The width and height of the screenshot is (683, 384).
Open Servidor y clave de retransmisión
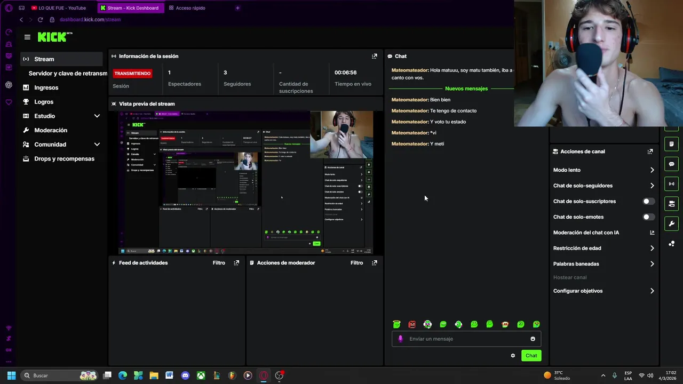68,73
